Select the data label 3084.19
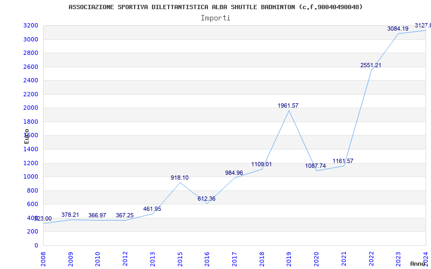 [x=398, y=29]
